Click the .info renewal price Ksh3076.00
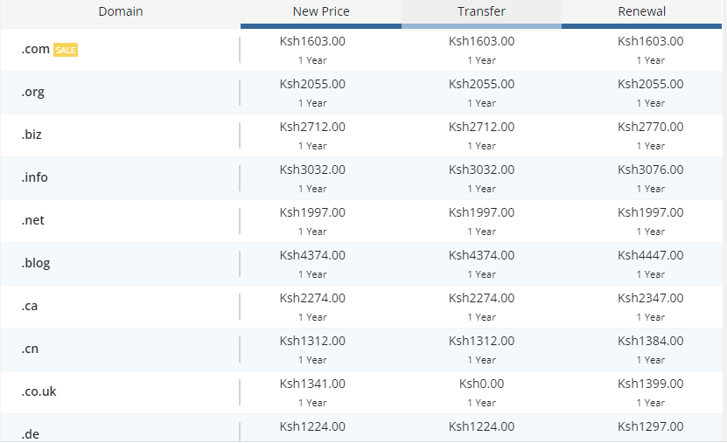Image resolution: width=727 pixels, height=443 pixels. [650, 170]
